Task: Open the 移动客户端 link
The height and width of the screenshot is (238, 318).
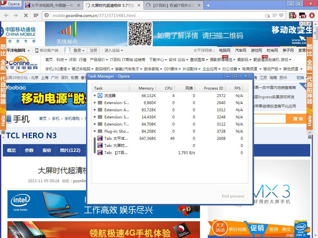Action: coord(47,51)
